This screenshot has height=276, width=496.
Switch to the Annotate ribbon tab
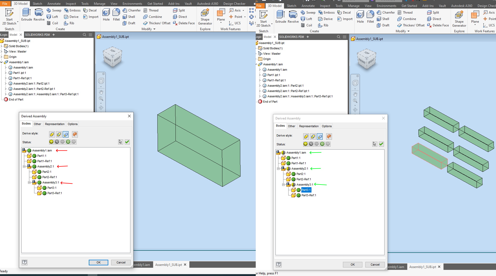click(x=54, y=3)
